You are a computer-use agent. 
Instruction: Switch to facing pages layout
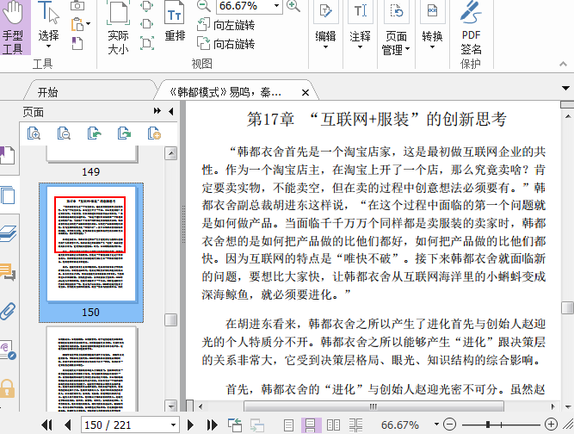[333, 425]
